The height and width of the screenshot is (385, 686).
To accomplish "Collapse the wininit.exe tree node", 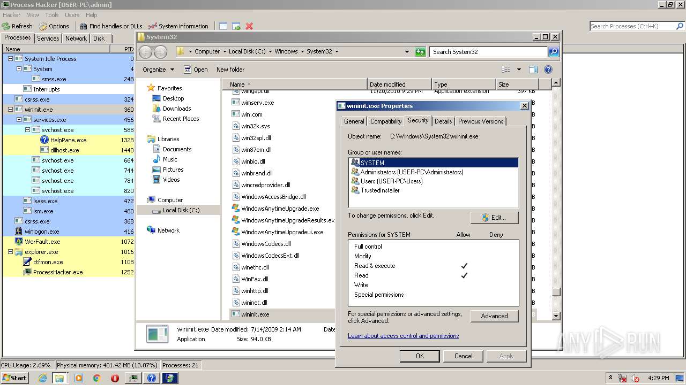I will pos(10,110).
